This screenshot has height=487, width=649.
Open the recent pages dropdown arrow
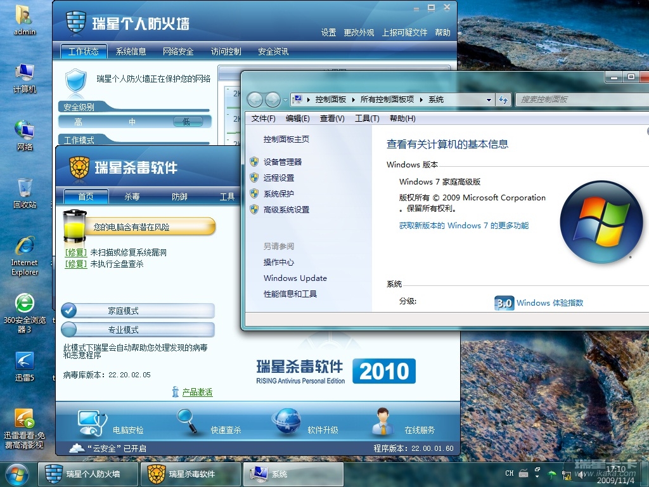point(285,100)
